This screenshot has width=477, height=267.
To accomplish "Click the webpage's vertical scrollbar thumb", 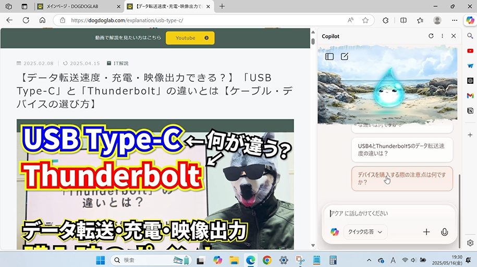I will tap(313, 42).
